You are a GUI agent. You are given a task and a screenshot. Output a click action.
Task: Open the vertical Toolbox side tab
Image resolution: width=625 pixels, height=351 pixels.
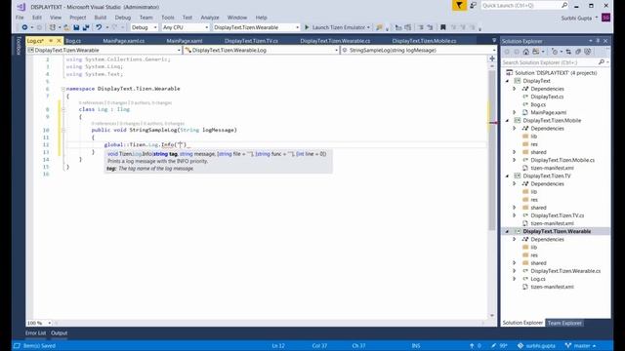point(19,45)
